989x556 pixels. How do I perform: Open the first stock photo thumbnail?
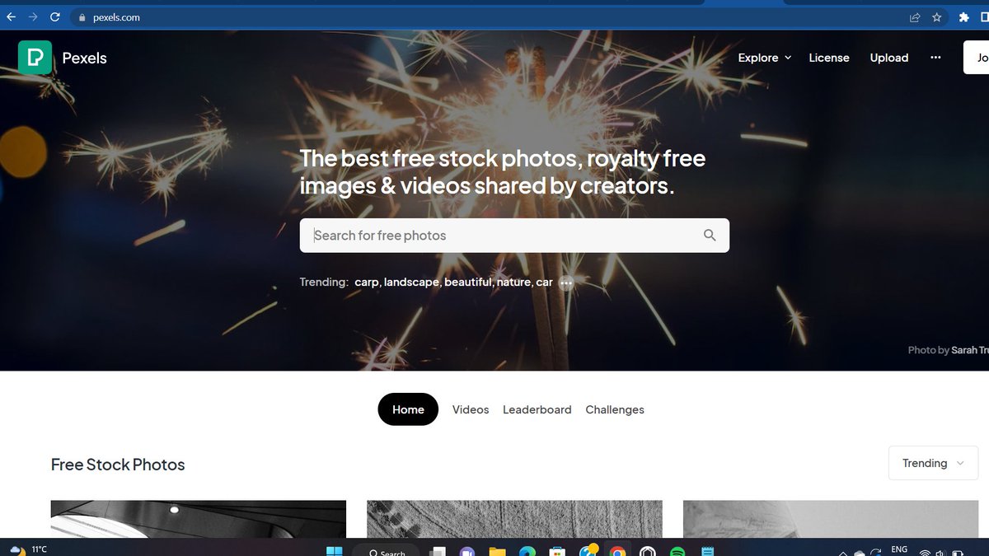click(199, 519)
